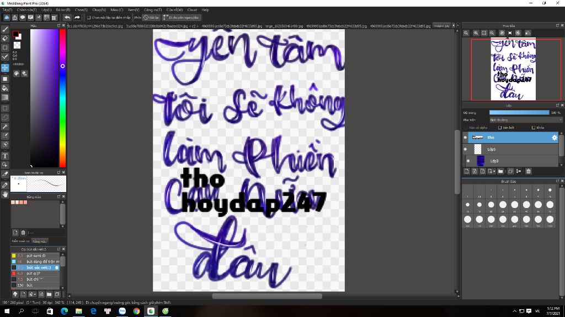Select the Eraser tool
This screenshot has width=565, height=317.
5,39
